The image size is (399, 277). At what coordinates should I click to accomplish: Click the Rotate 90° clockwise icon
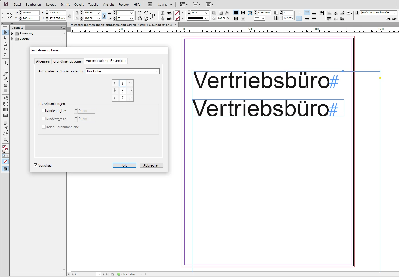(x=140, y=13)
